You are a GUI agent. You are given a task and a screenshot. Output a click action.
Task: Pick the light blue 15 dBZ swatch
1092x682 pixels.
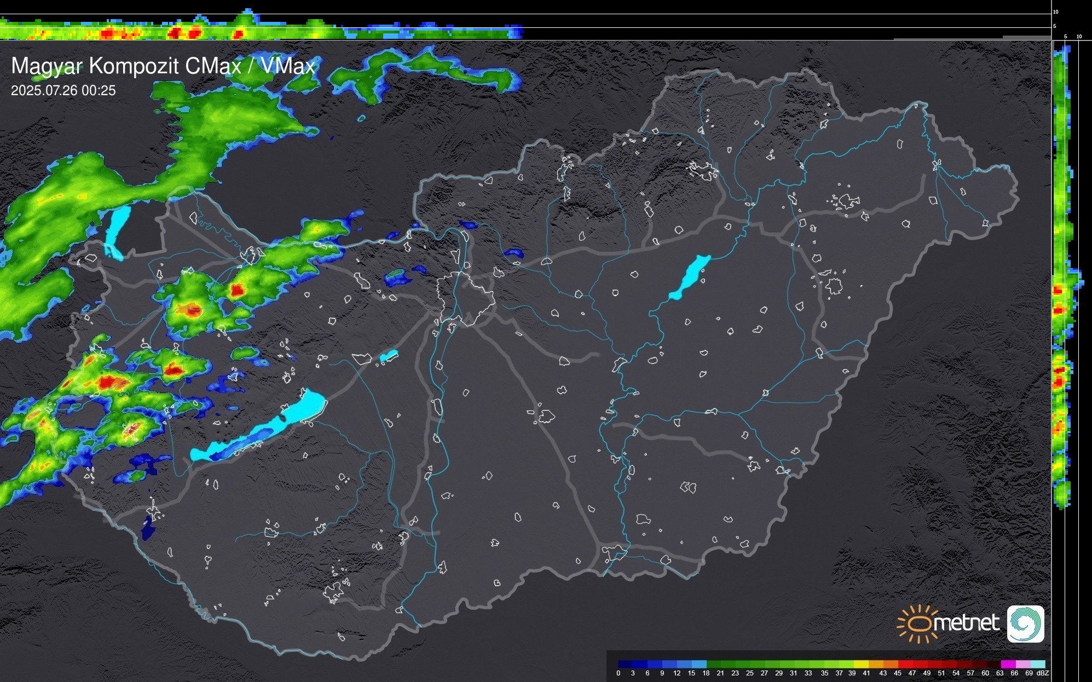point(699,664)
